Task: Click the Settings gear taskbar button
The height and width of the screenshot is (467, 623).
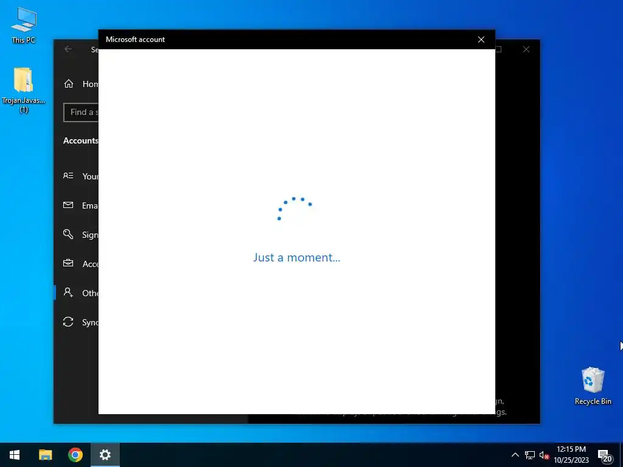Action: [x=105, y=455]
